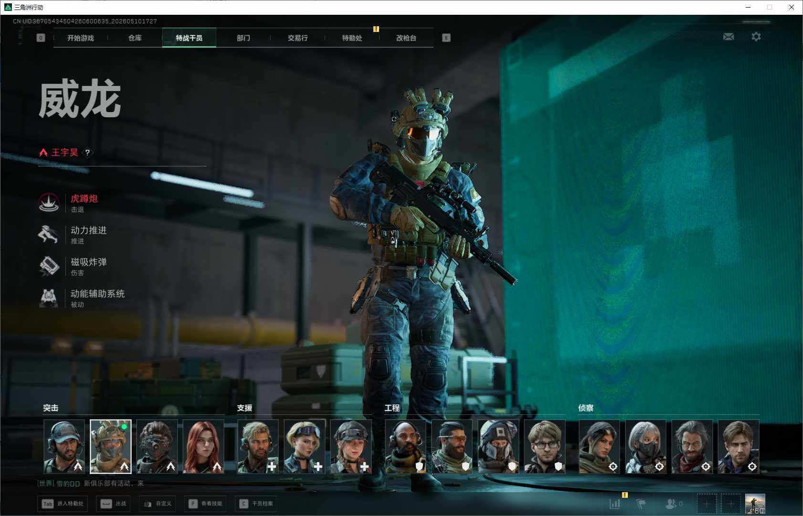This screenshot has width=803, height=516.
Task: Go to the 部门 tab
Action: [243, 38]
